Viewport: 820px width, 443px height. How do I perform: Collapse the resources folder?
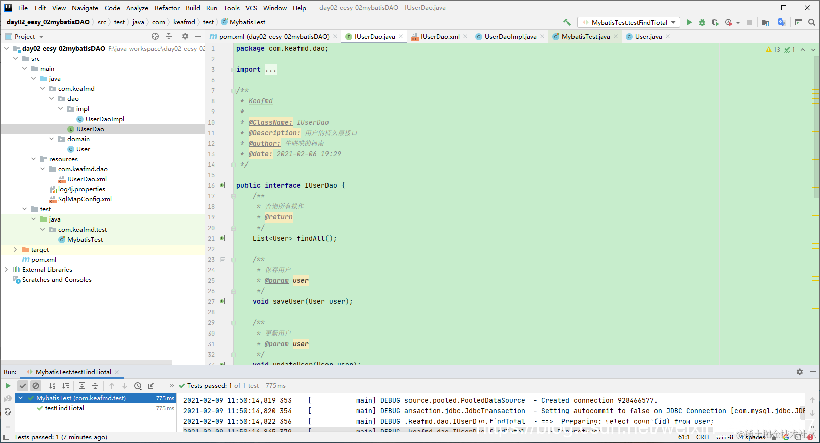click(33, 159)
